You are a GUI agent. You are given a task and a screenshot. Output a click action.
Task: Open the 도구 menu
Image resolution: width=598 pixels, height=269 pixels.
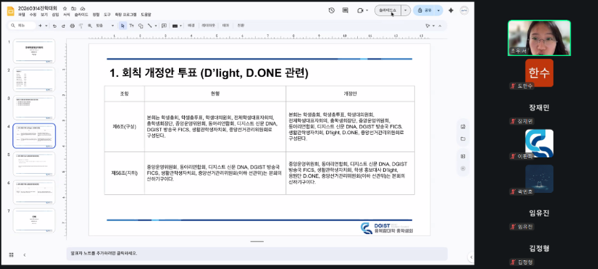pyautogui.click(x=107, y=15)
